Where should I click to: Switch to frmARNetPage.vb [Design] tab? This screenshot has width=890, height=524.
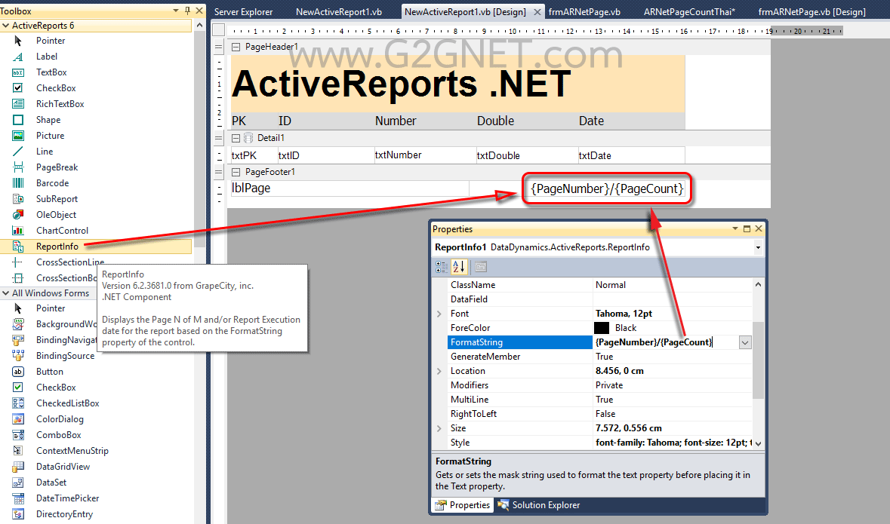pyautogui.click(x=811, y=12)
